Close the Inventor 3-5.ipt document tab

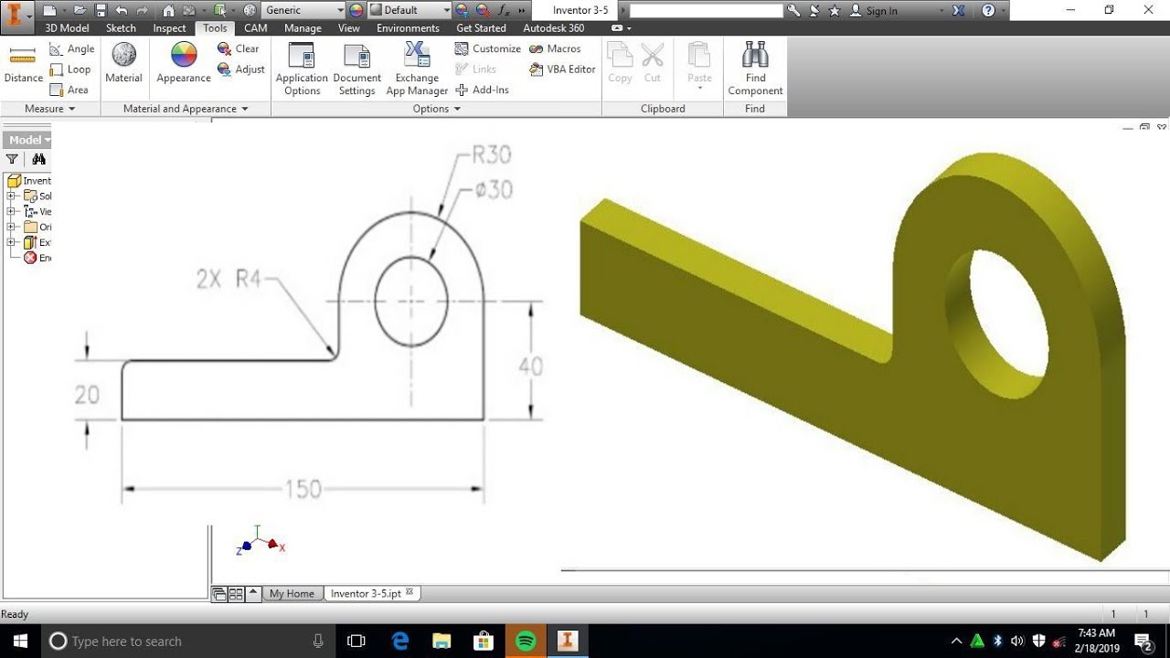tap(409, 592)
